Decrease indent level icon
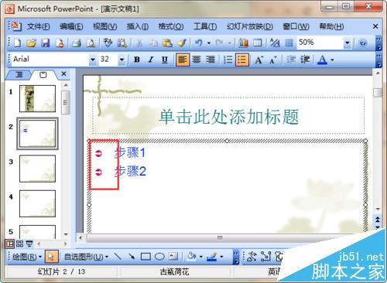This screenshot has width=387, height=283. pyautogui.click(x=291, y=60)
